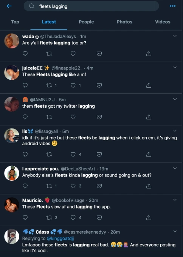Bookmark the tweet by I appreciate you.
The width and height of the screenshot is (183, 257).
click(x=99, y=186)
